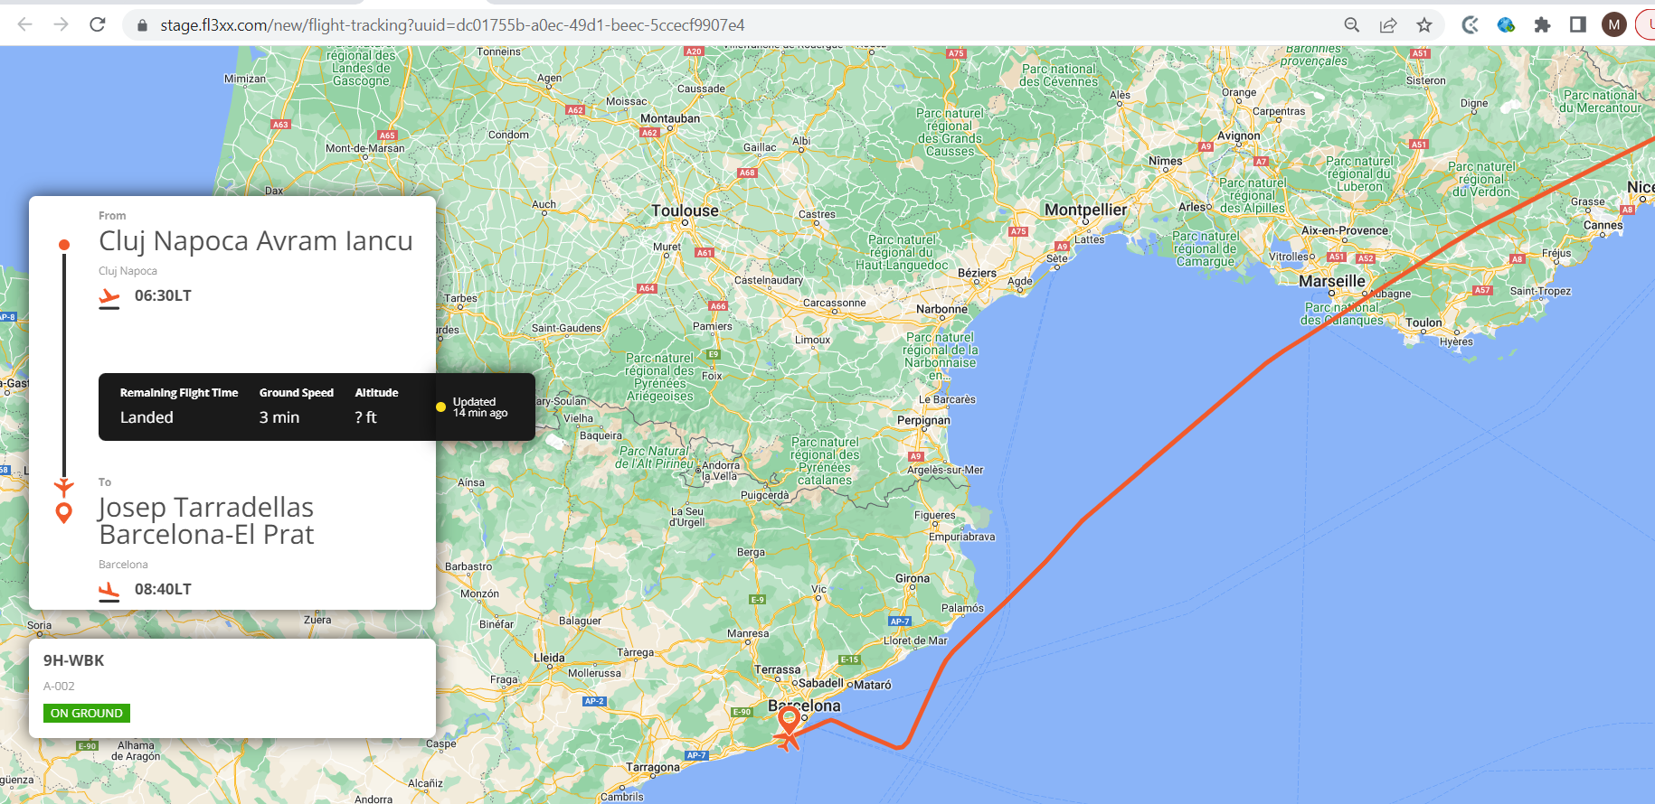Screen dimensions: 1655x804
Task: Click the Landed remaining flight time value
Action: [147, 417]
